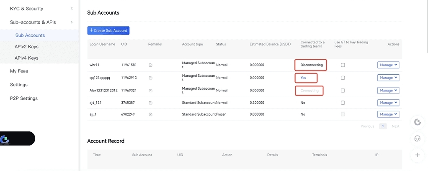Viewport: 428px width, 171px height.
Task: Enable GT fee payment for whr11
Action: (x=343, y=65)
